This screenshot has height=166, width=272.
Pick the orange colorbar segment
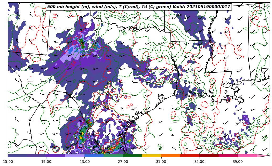coord(170,156)
